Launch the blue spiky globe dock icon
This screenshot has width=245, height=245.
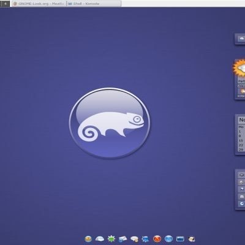145,239
